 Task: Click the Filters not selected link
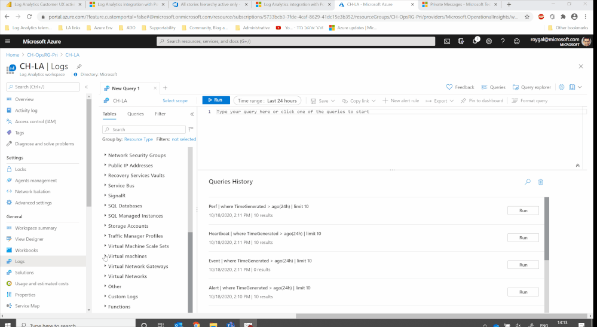(x=184, y=139)
